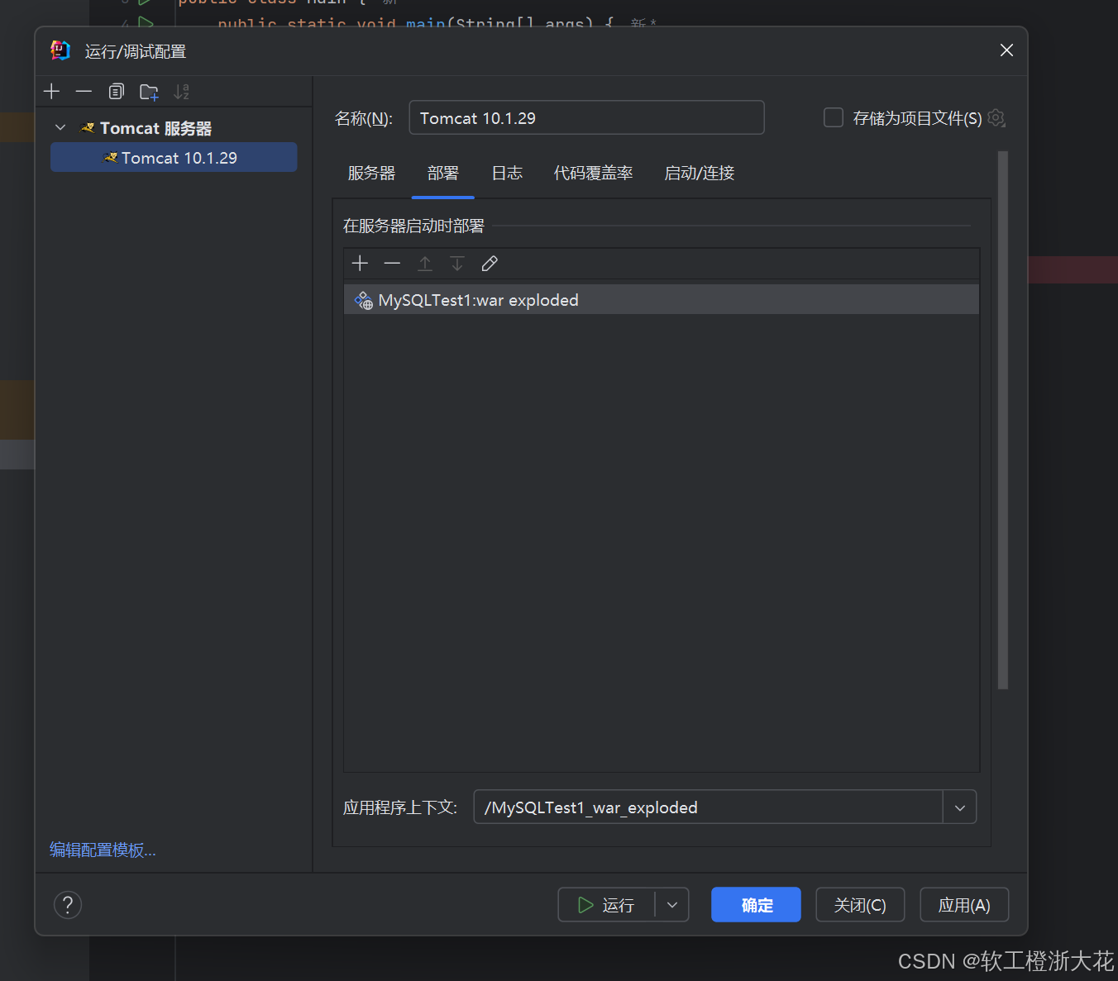Open the help question mark button
This screenshot has height=981, width=1118.
pyautogui.click(x=68, y=904)
